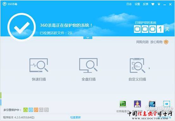Screen dimensions: 175x121
Task: Start 全盘扫描 full scan icon
Action: click(88, 65)
